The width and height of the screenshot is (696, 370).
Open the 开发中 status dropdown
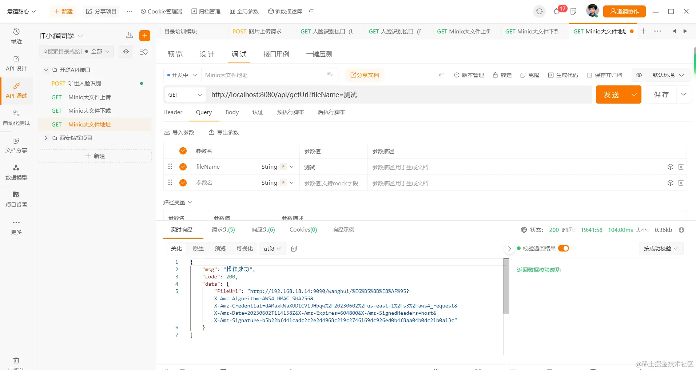(x=182, y=75)
